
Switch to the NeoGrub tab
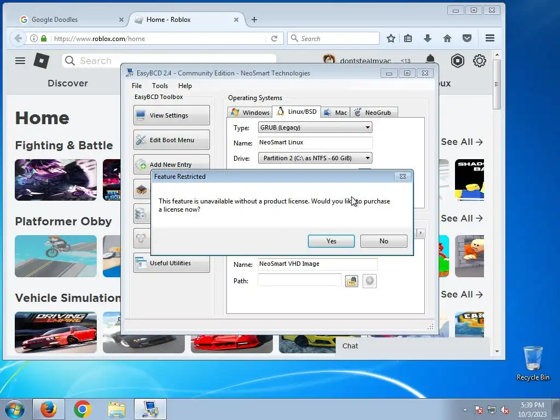(x=374, y=113)
